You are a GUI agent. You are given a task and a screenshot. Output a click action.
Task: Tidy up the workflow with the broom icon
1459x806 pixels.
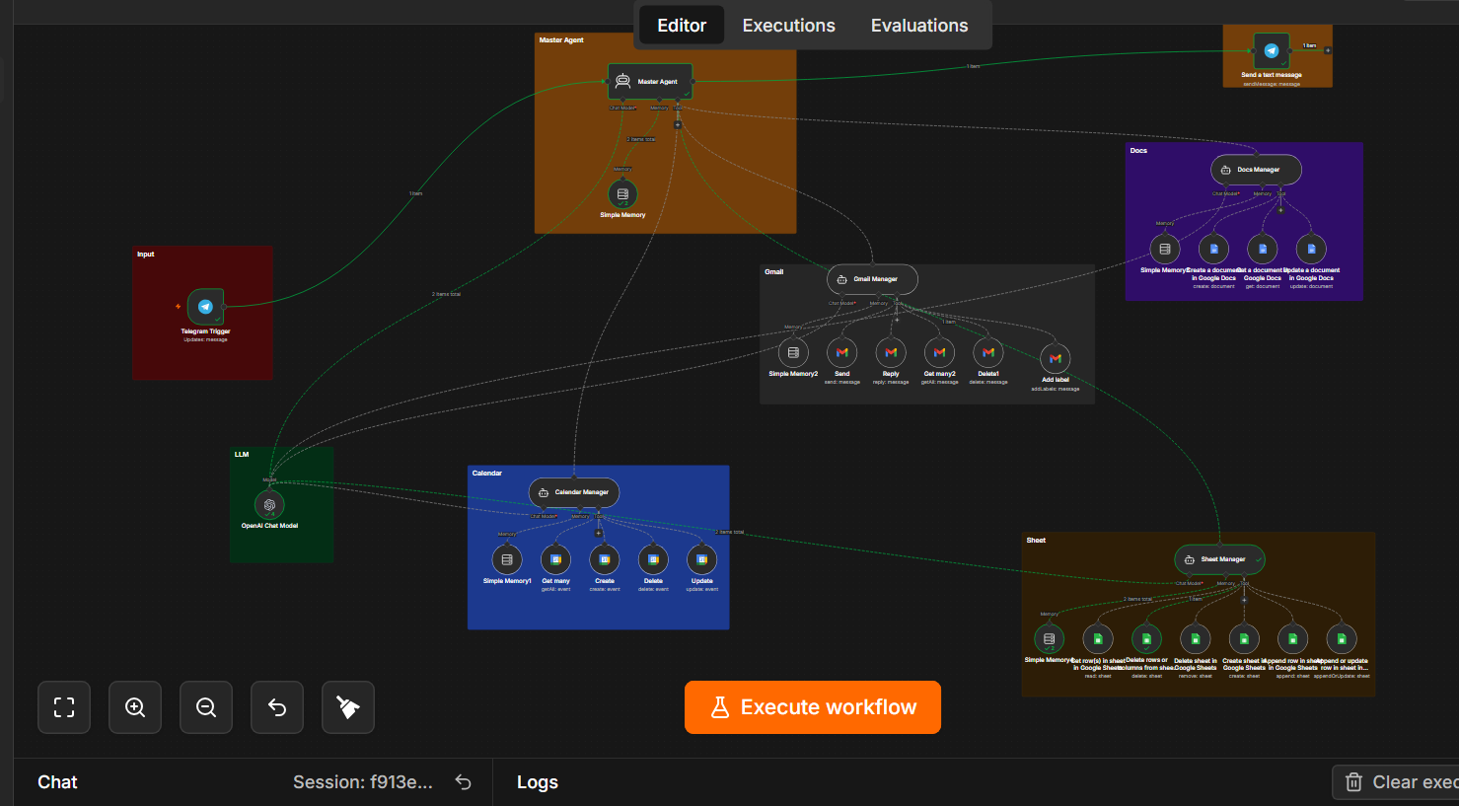click(x=348, y=707)
